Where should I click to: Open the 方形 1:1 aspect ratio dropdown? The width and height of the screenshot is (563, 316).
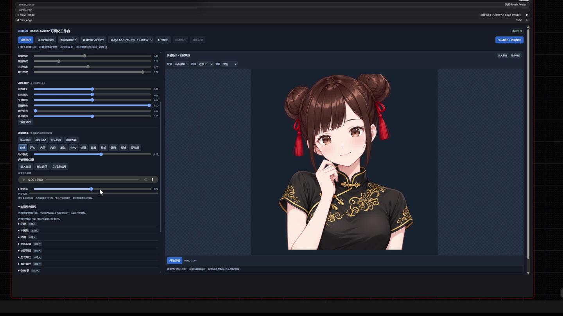205,64
